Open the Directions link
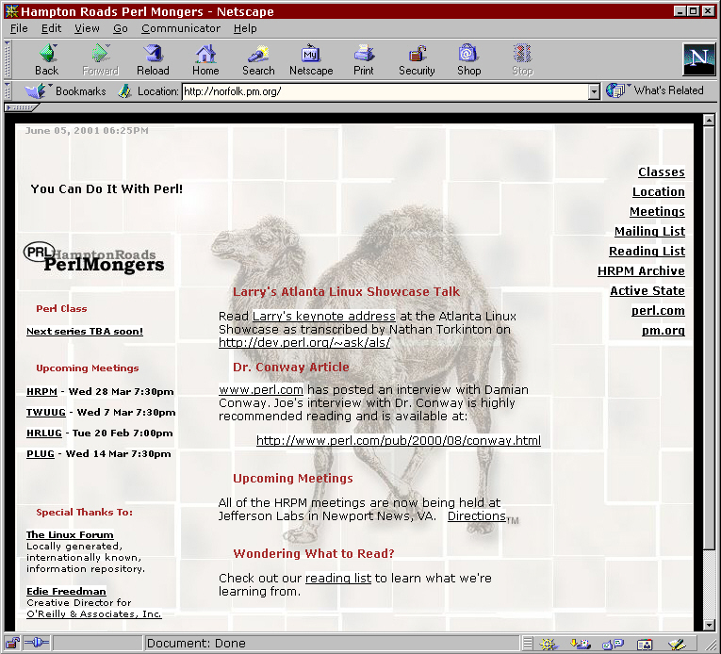 476,516
